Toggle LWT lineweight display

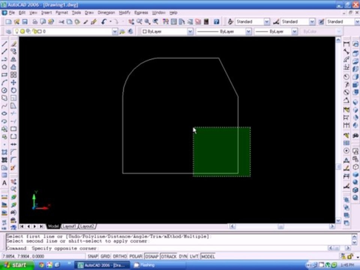194,256
